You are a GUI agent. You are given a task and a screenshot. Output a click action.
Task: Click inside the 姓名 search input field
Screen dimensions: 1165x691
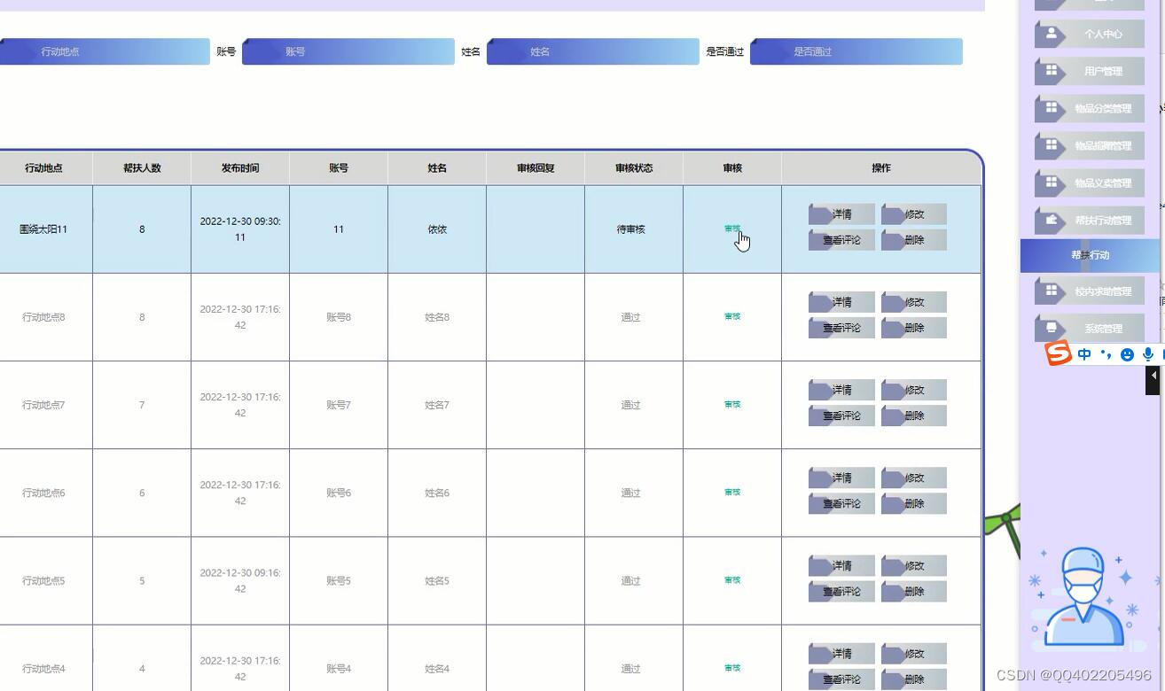click(592, 51)
